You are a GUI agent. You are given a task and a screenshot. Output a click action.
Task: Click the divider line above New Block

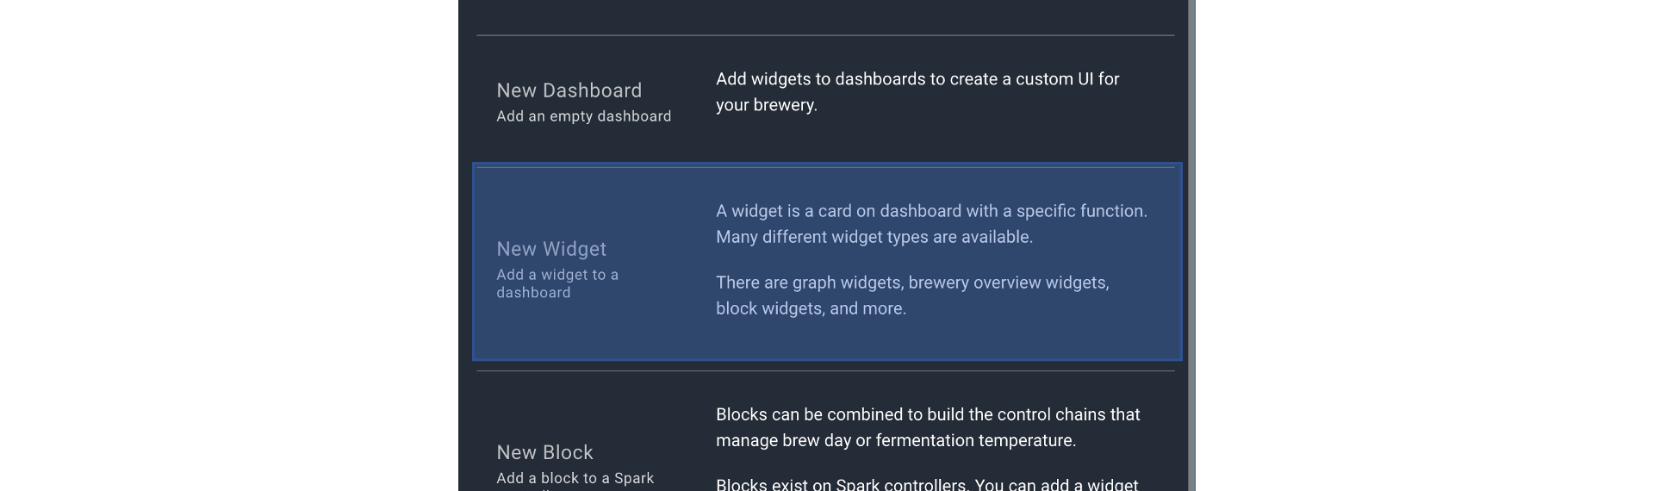[824, 371]
